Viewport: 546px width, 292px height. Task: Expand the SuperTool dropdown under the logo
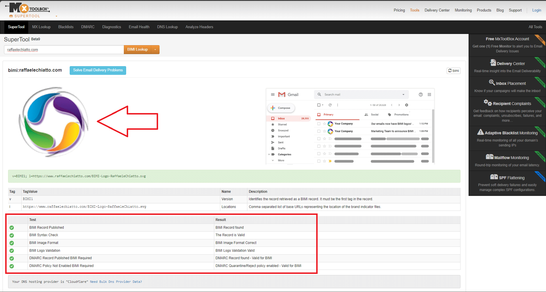tap(56, 16)
